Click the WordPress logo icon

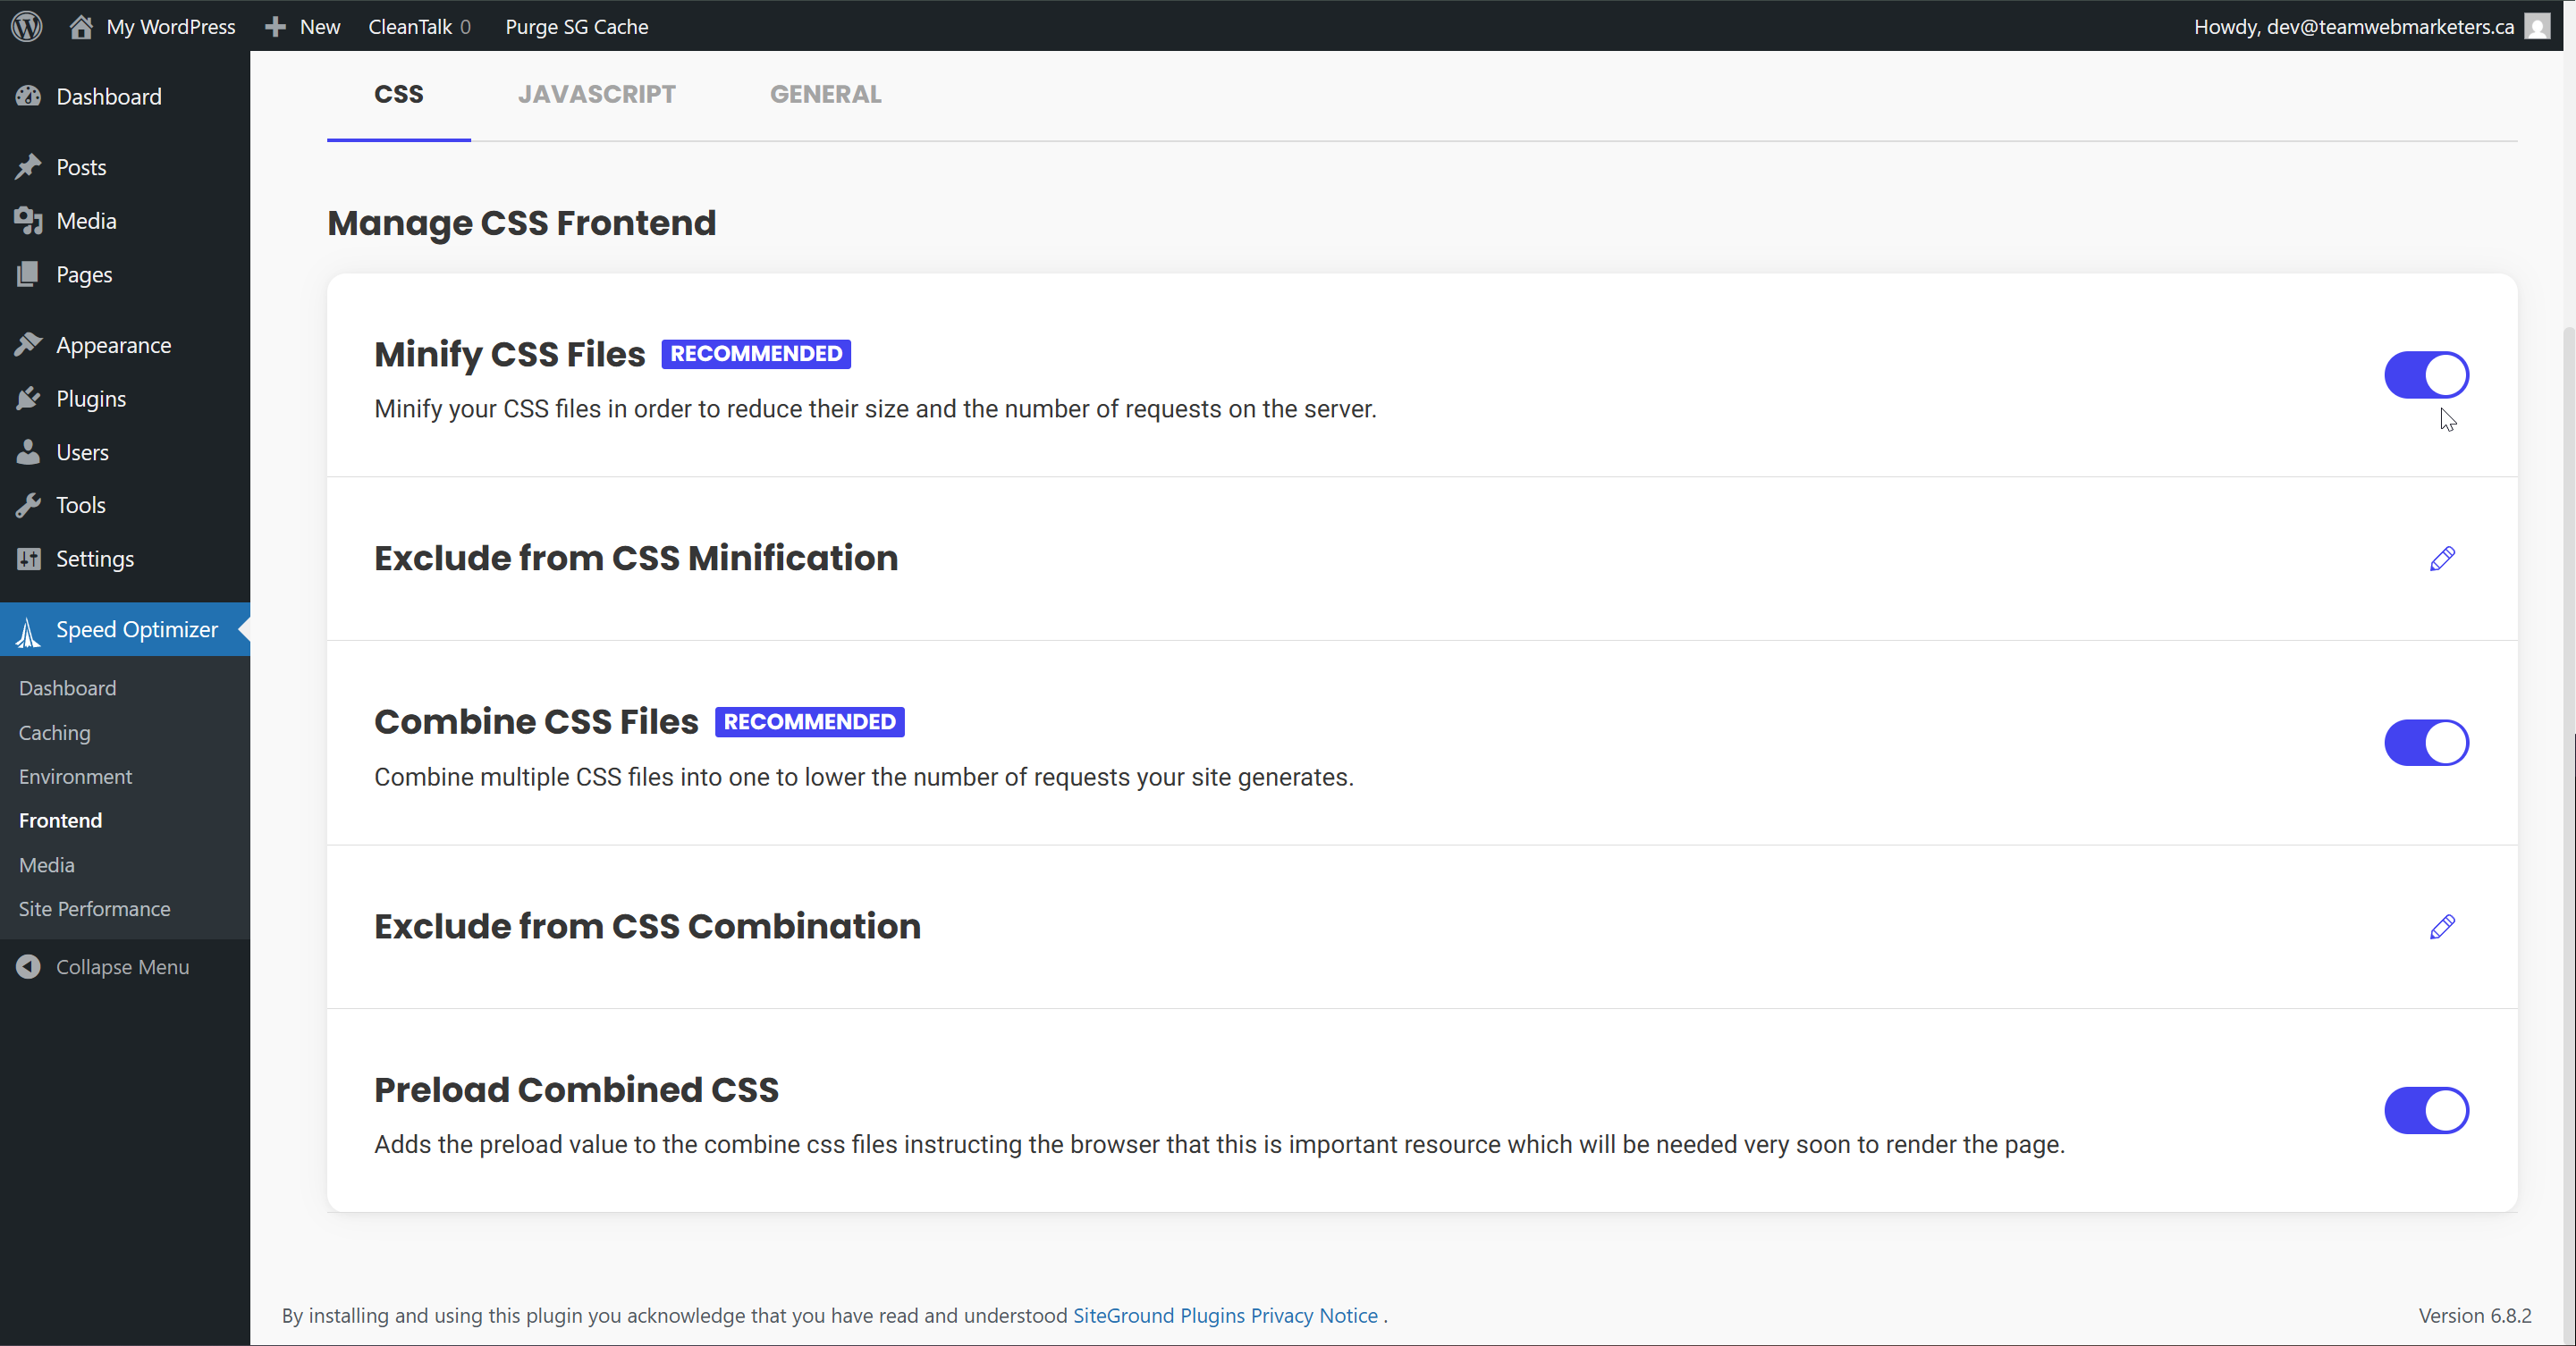click(x=27, y=26)
